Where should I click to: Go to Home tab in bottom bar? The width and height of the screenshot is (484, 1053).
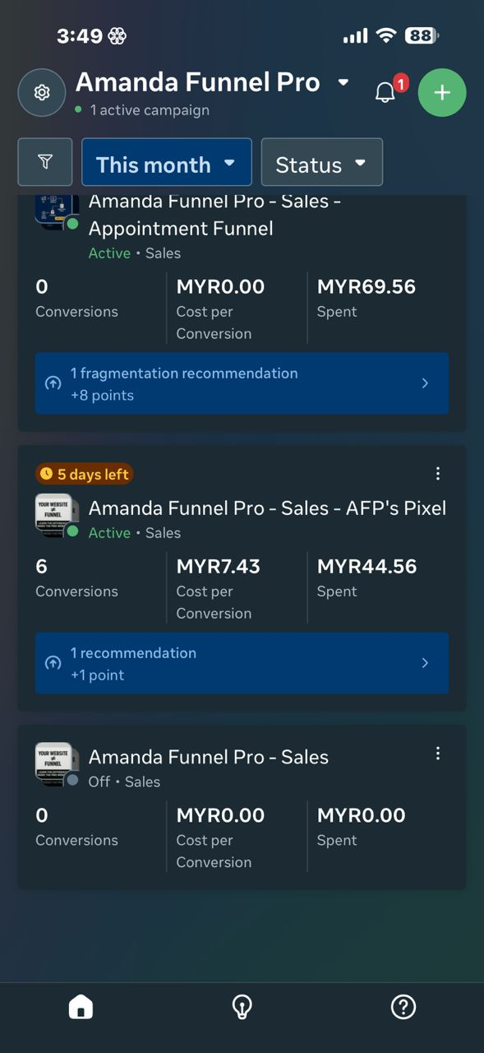click(81, 1006)
